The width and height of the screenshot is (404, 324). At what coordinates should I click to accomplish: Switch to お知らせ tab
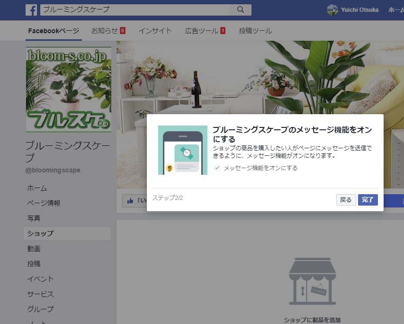tap(105, 31)
